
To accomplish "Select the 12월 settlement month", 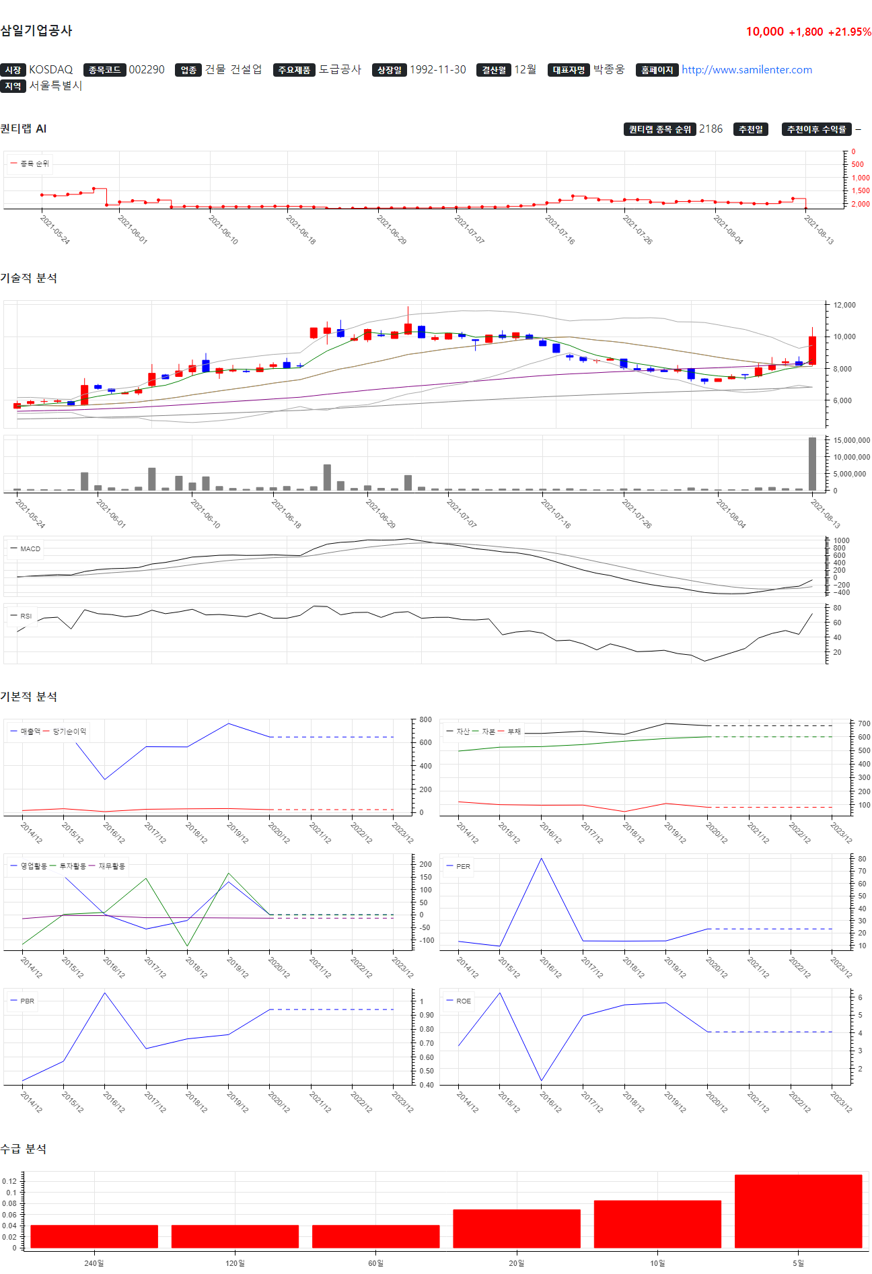I will pyautogui.click(x=525, y=70).
